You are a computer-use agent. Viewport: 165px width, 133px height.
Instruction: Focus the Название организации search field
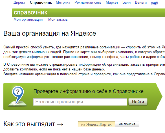pos(80,102)
